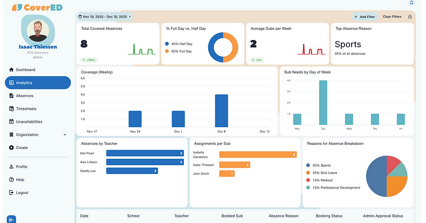
Task: Click the red sparkline in Average Subs per Week
Action: click(x=311, y=49)
